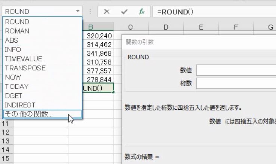Screen dimensions: 276x164
Task: Choose TODAY in the function list
Action: click(x=42, y=86)
